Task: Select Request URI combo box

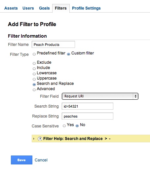Action: pyautogui.click(x=100, y=96)
